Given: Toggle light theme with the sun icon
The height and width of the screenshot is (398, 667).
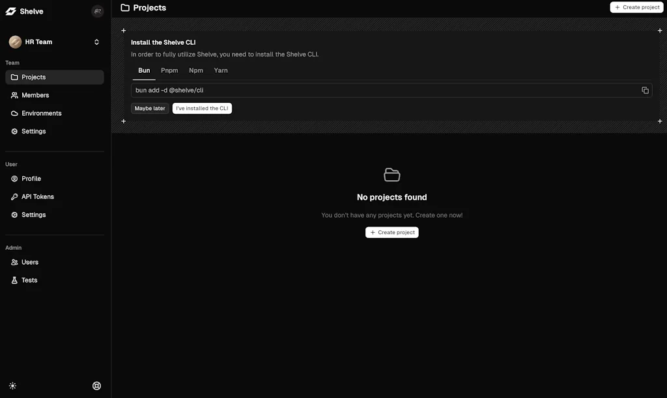Looking at the screenshot, I should pyautogui.click(x=12, y=386).
